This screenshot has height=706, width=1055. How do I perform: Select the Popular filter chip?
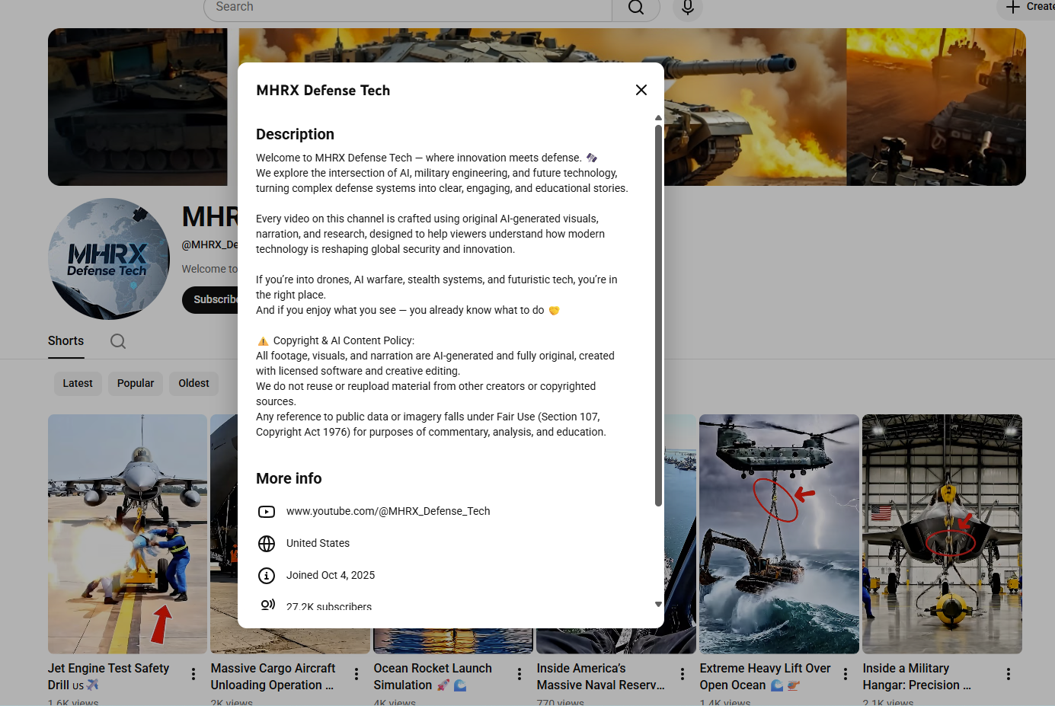point(135,383)
